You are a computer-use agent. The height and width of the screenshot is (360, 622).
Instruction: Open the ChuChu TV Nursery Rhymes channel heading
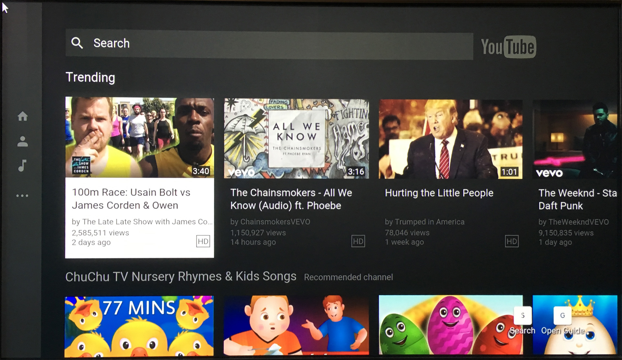[x=181, y=277]
